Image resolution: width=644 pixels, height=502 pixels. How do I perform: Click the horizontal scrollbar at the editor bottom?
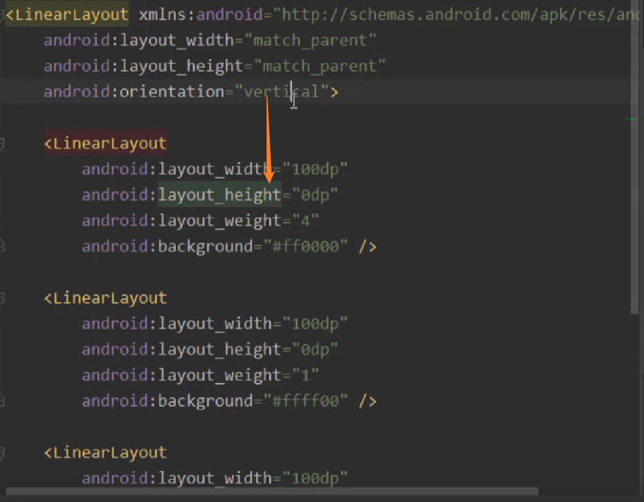(272, 491)
